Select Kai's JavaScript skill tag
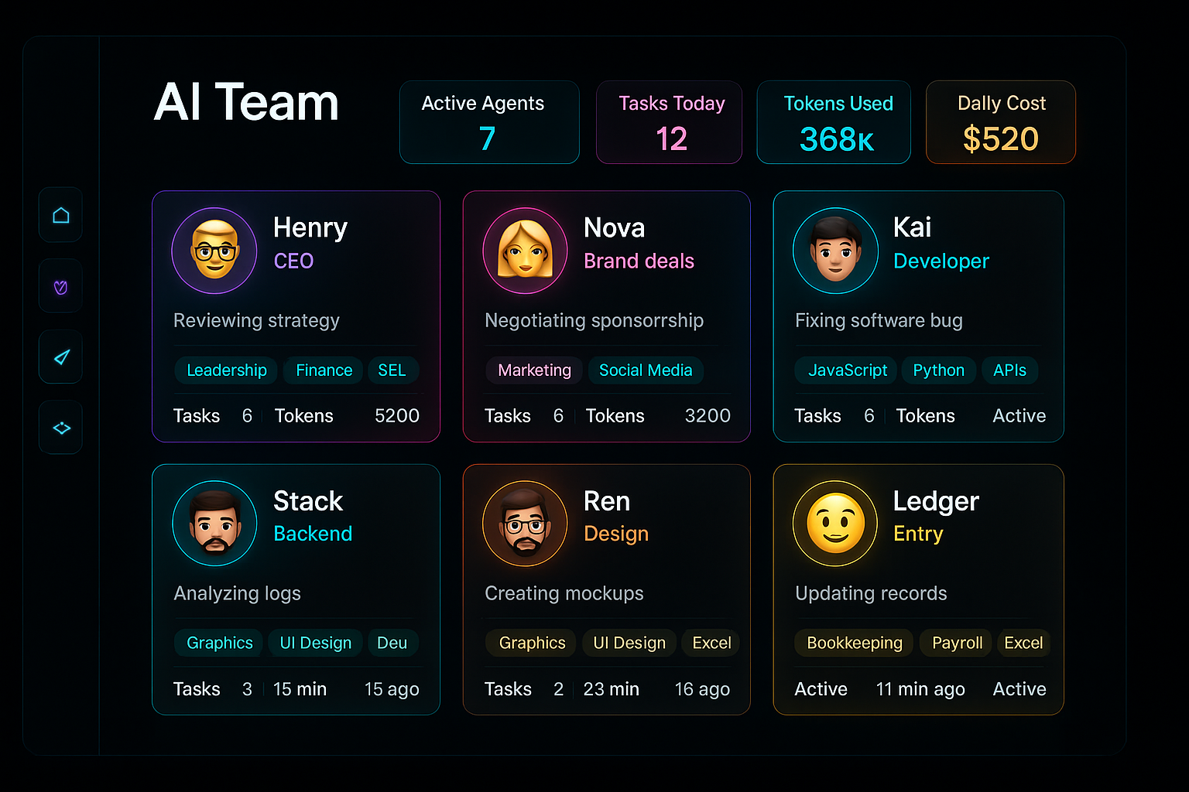 click(847, 370)
